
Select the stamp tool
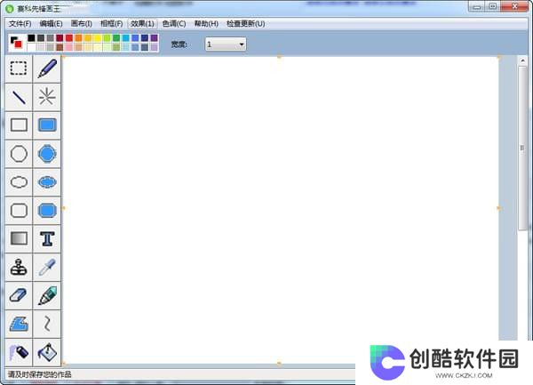[19, 267]
